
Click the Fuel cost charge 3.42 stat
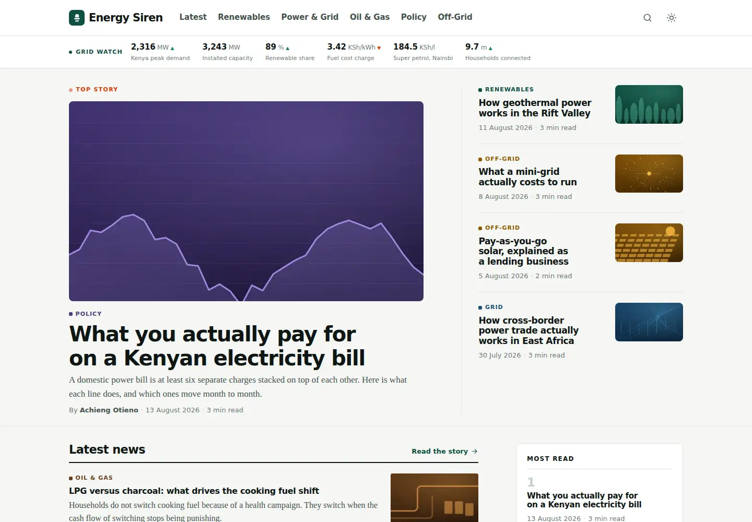click(354, 52)
